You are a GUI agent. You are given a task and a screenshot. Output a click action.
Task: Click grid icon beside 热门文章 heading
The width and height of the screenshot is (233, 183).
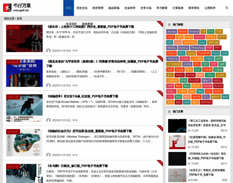pyautogui.click(x=169, y=111)
